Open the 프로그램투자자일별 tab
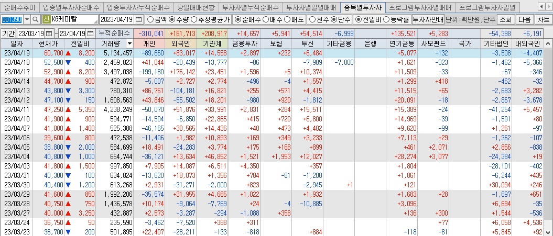This screenshot has width=553, height=236. (x=487, y=7)
